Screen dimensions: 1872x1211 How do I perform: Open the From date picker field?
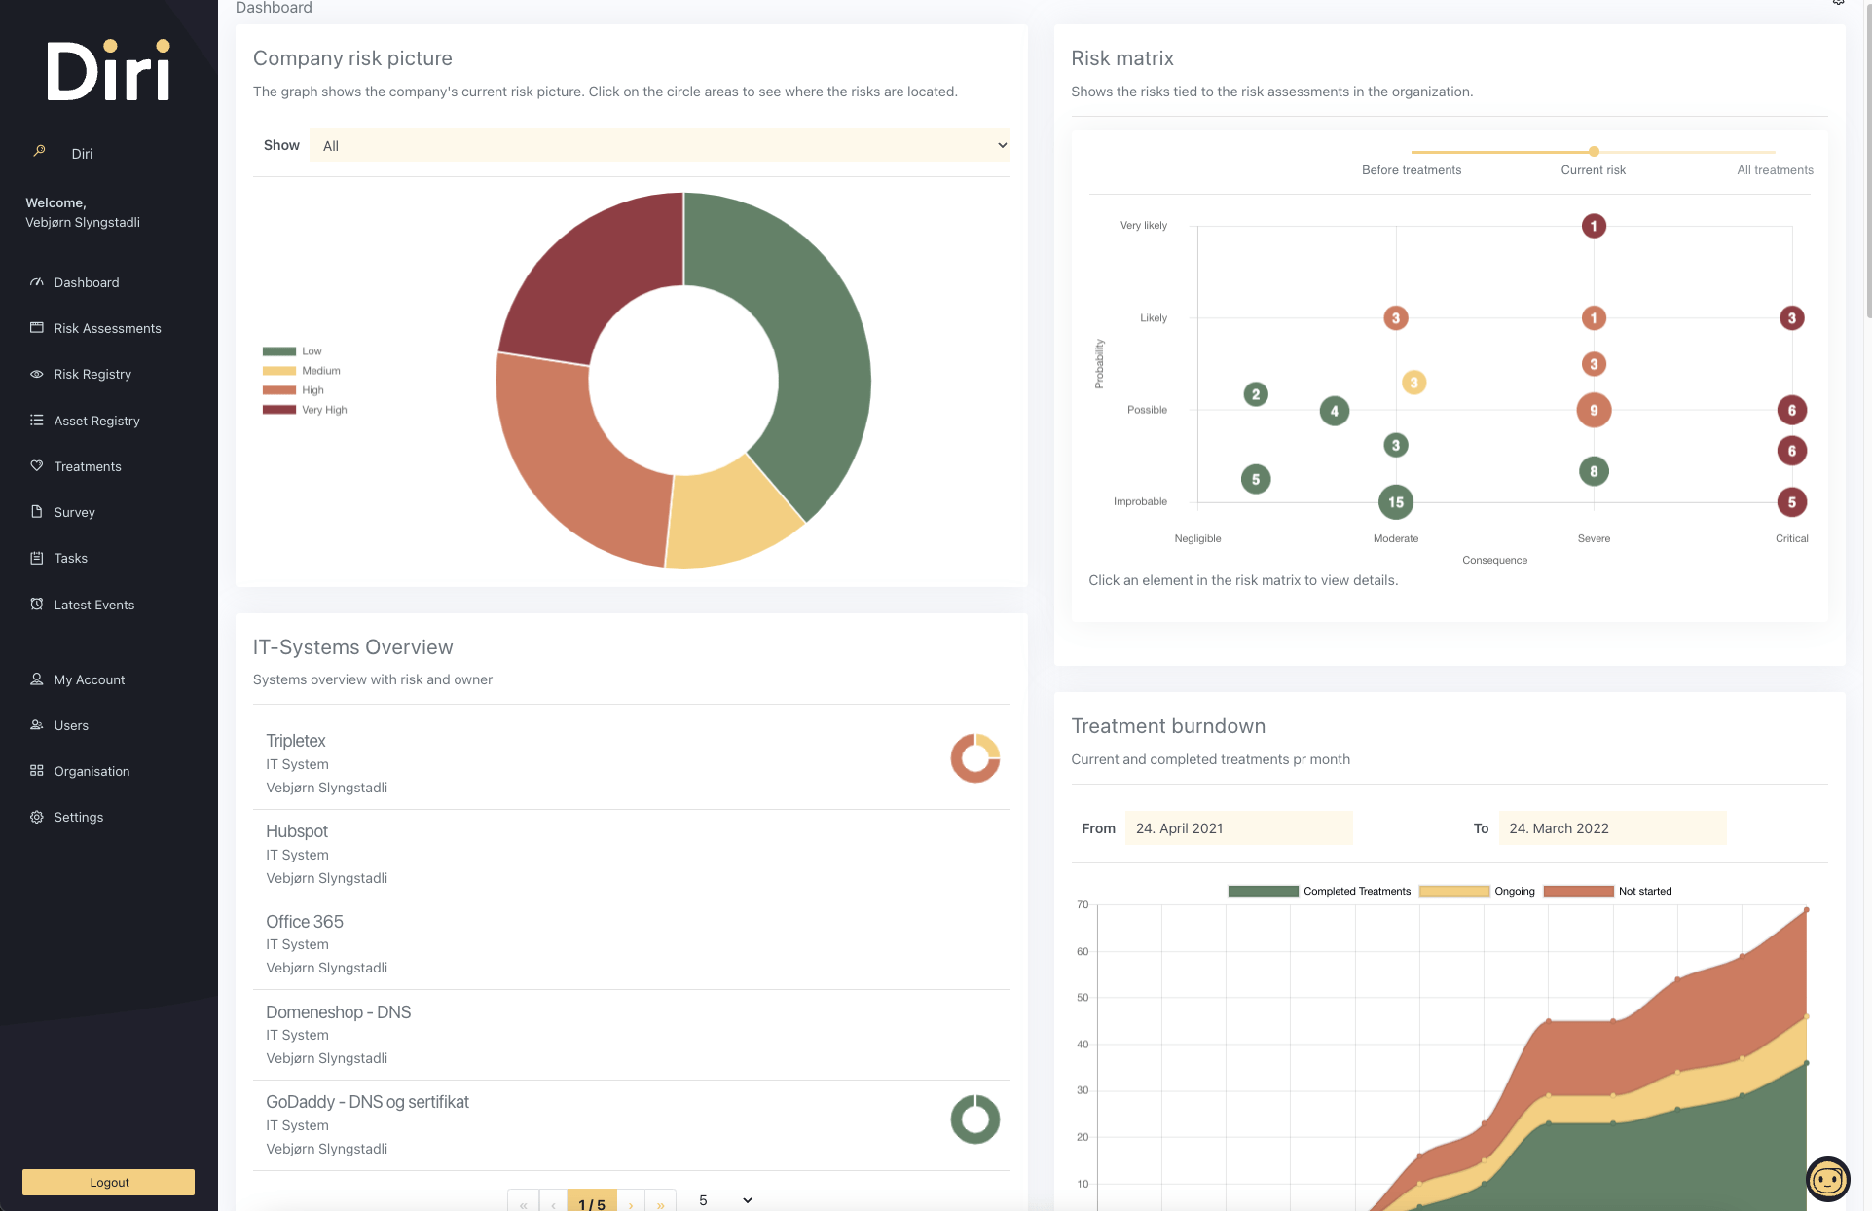click(x=1238, y=828)
